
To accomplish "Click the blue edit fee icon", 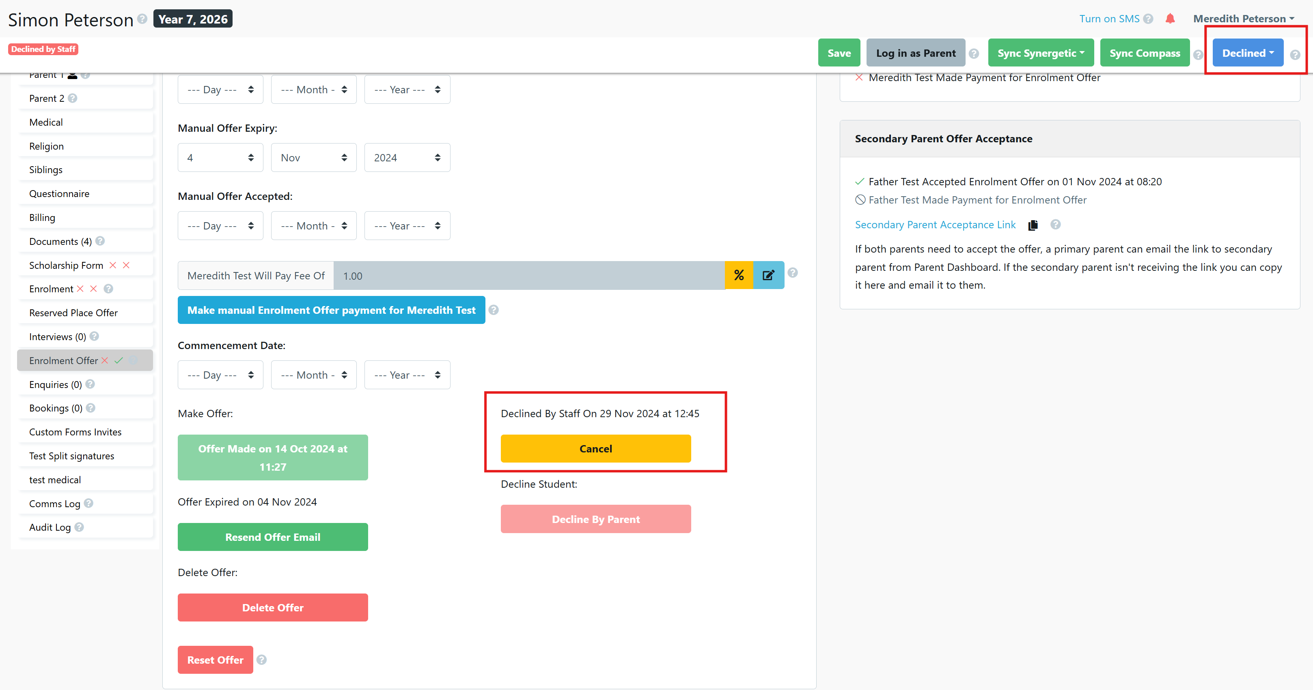I will point(768,276).
